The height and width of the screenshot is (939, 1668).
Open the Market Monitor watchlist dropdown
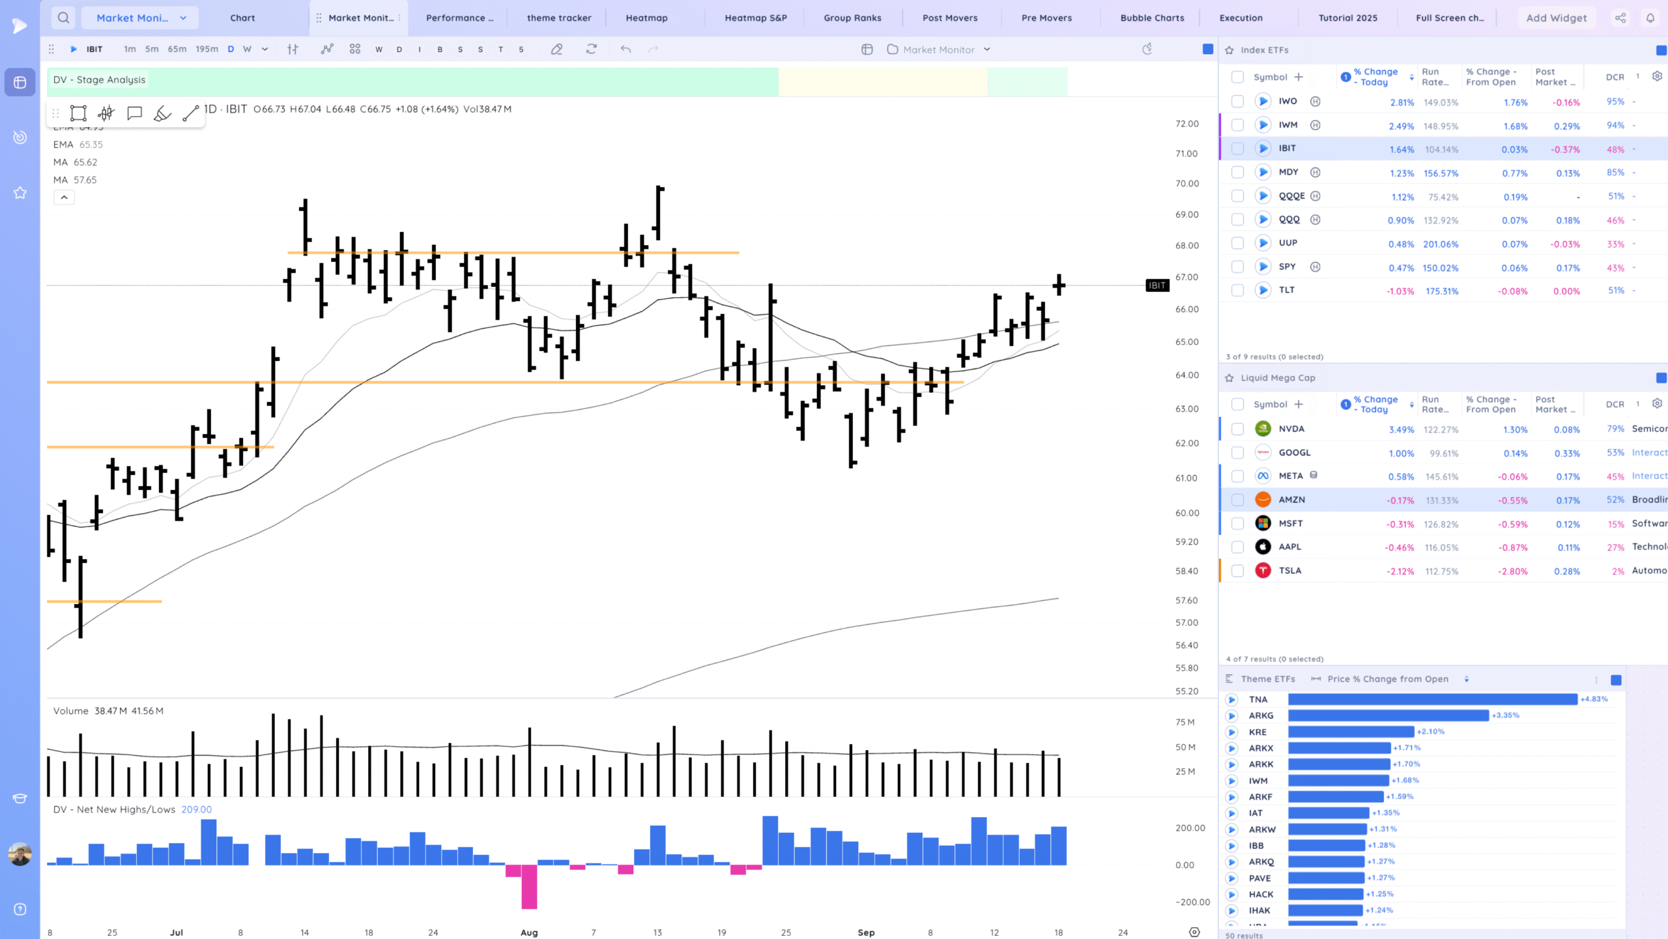click(986, 50)
